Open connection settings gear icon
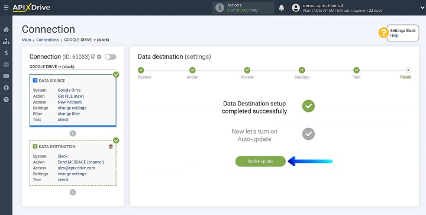 coord(99,57)
